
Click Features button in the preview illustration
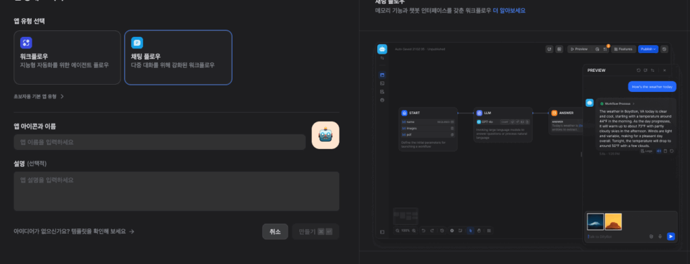(x=623, y=49)
